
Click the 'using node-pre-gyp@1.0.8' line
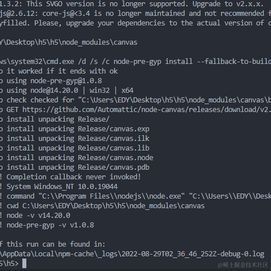pyautogui.click(x=51, y=81)
